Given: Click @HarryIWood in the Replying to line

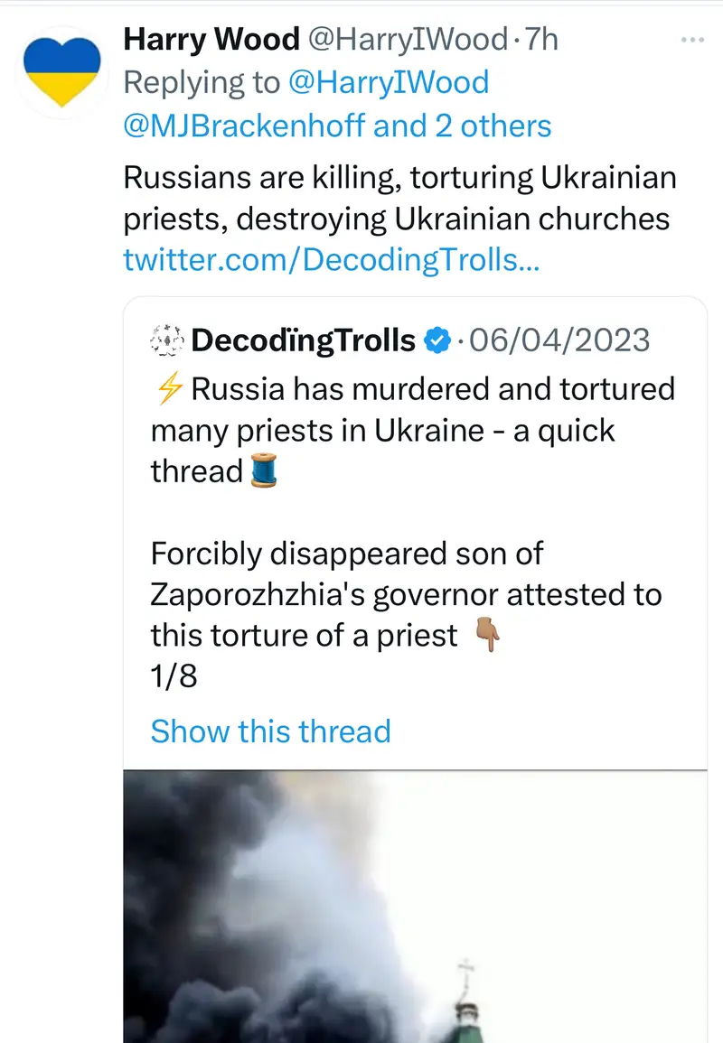Looking at the screenshot, I should click(x=388, y=82).
